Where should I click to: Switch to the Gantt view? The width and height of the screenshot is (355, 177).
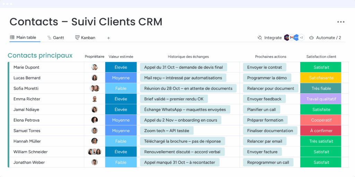click(56, 38)
